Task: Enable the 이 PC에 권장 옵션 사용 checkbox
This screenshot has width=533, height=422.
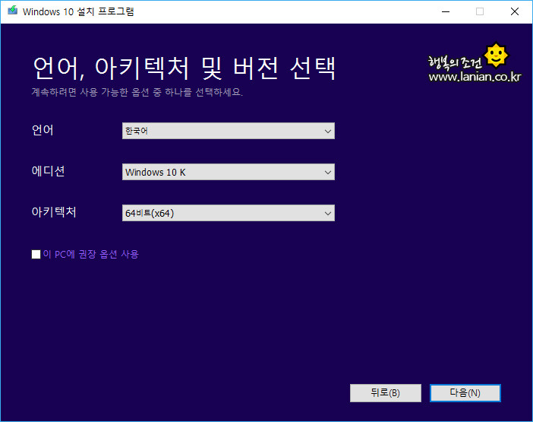Action: [36, 254]
